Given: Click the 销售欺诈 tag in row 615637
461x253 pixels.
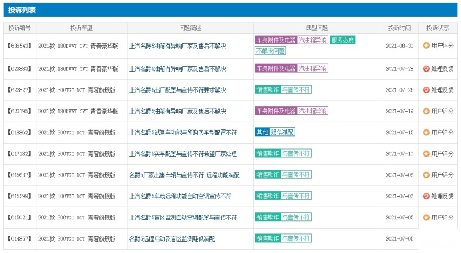Looking at the screenshot, I should click(268, 174).
